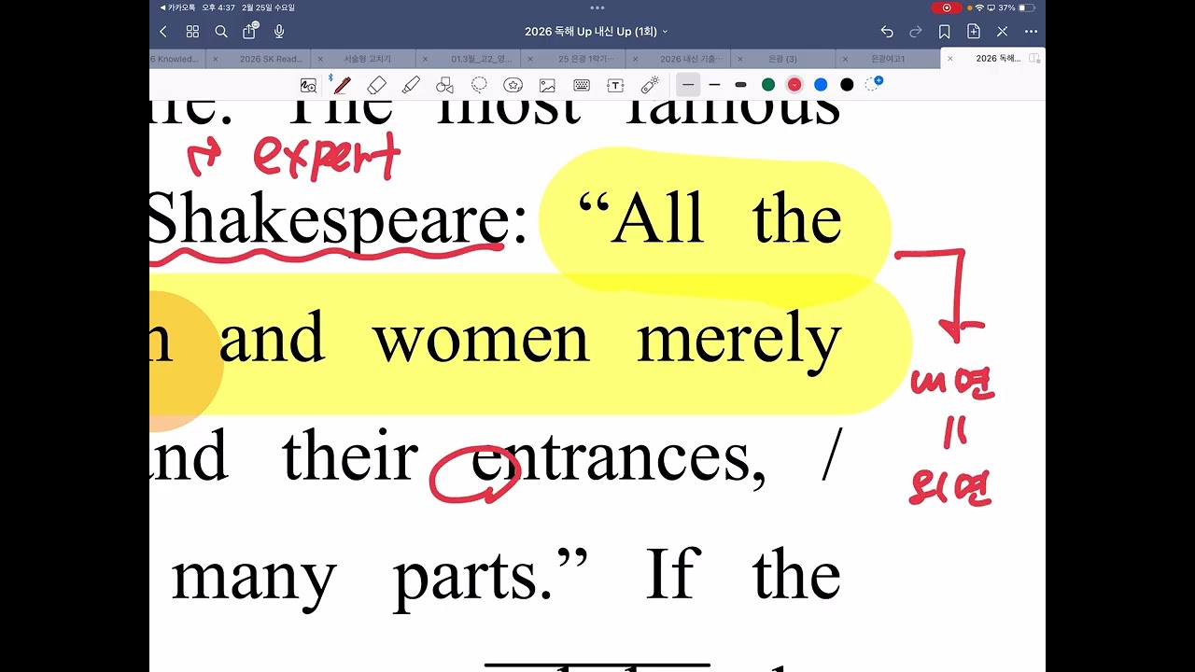Pick the red pen color
Image resolution: width=1195 pixels, height=672 pixels.
(794, 85)
